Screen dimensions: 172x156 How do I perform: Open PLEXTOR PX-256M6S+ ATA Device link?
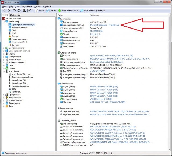(113, 127)
